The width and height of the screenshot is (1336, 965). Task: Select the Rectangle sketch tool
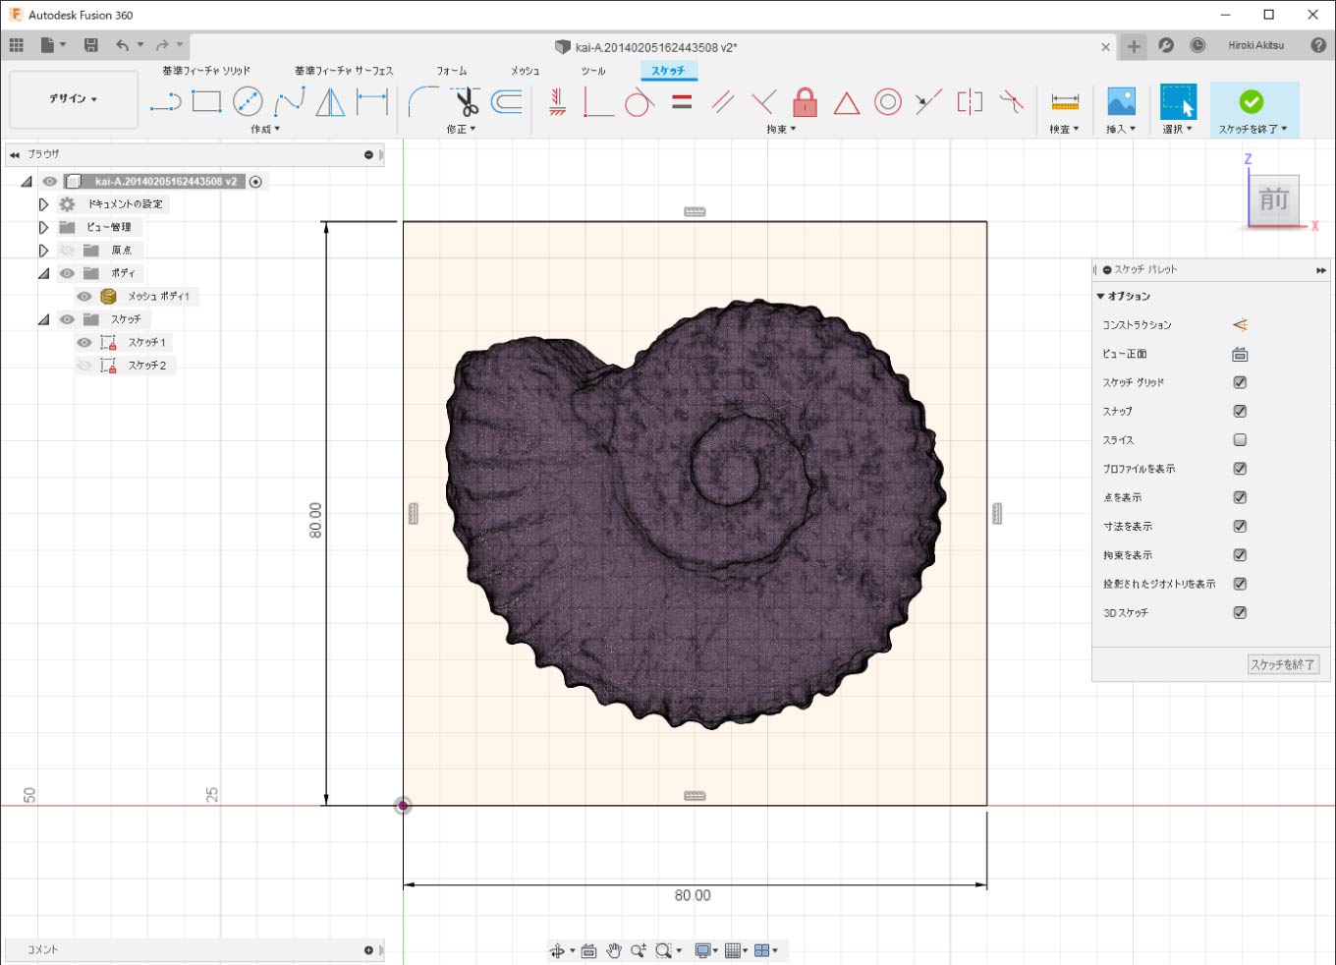click(206, 101)
